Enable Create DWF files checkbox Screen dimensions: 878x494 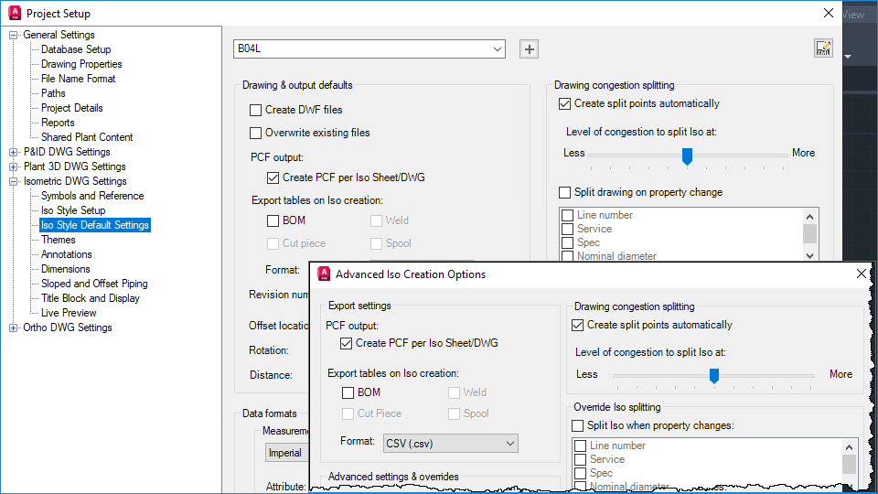coord(255,110)
